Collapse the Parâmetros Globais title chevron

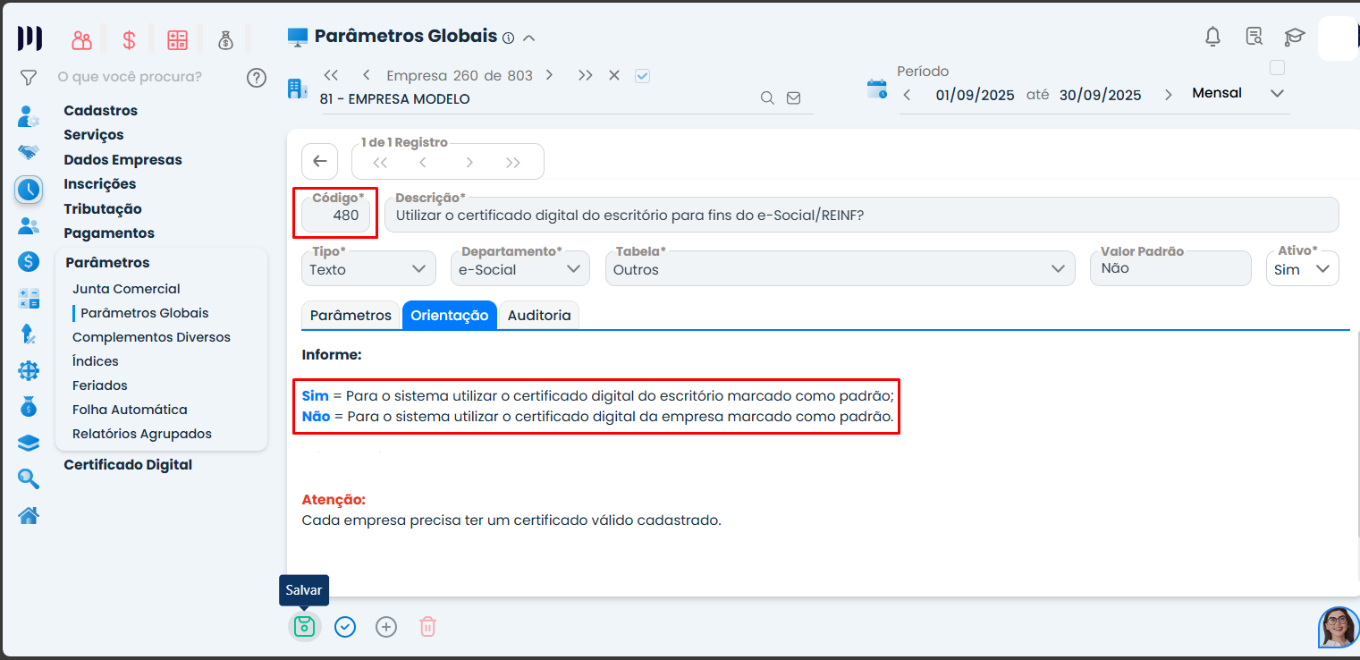[528, 38]
